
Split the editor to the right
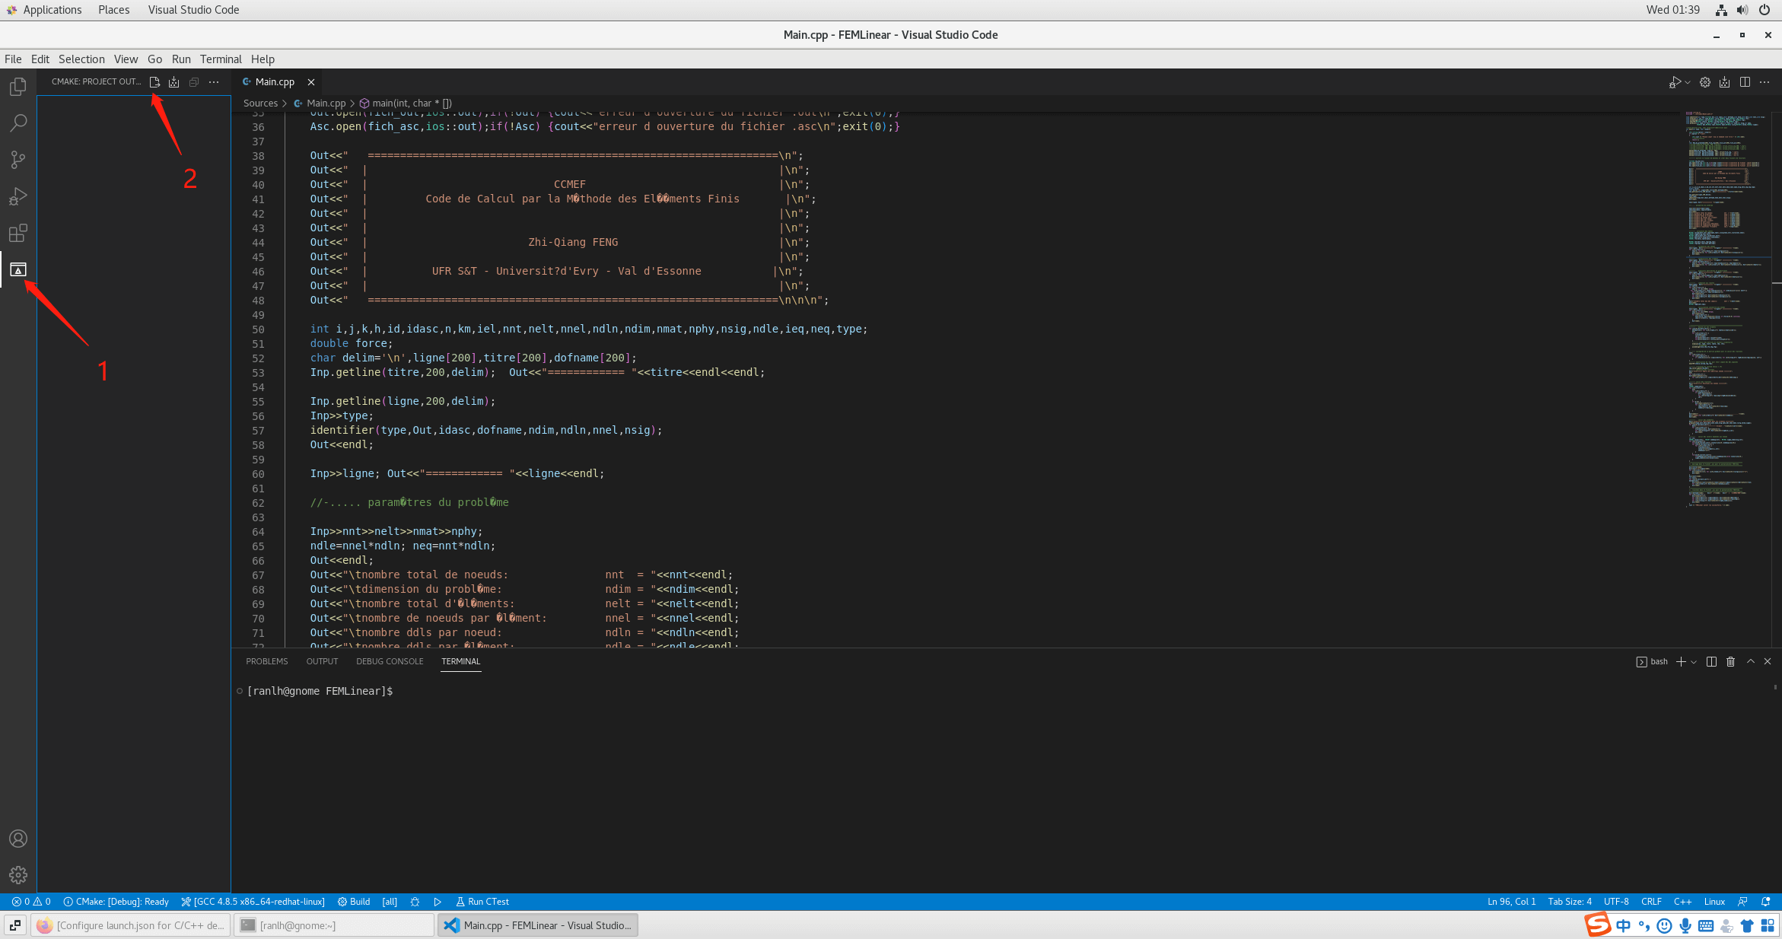[1745, 82]
